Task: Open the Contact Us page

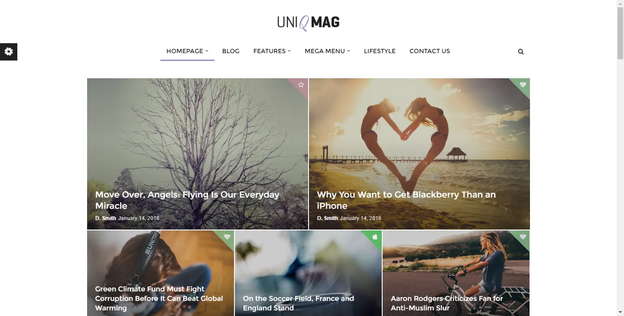Action: tap(430, 51)
